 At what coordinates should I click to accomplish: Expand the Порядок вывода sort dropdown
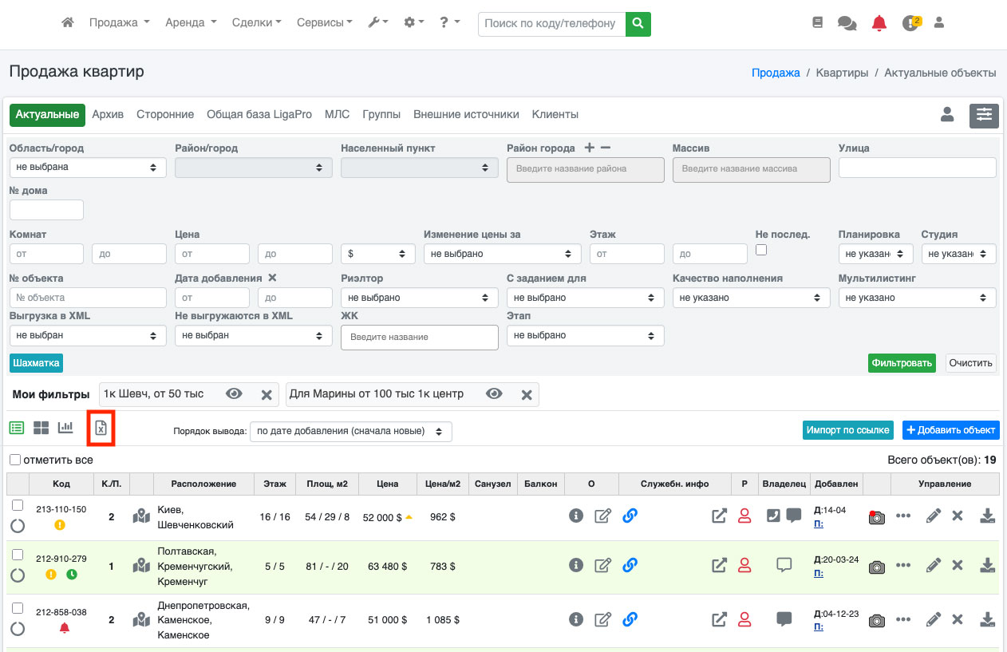tap(350, 431)
